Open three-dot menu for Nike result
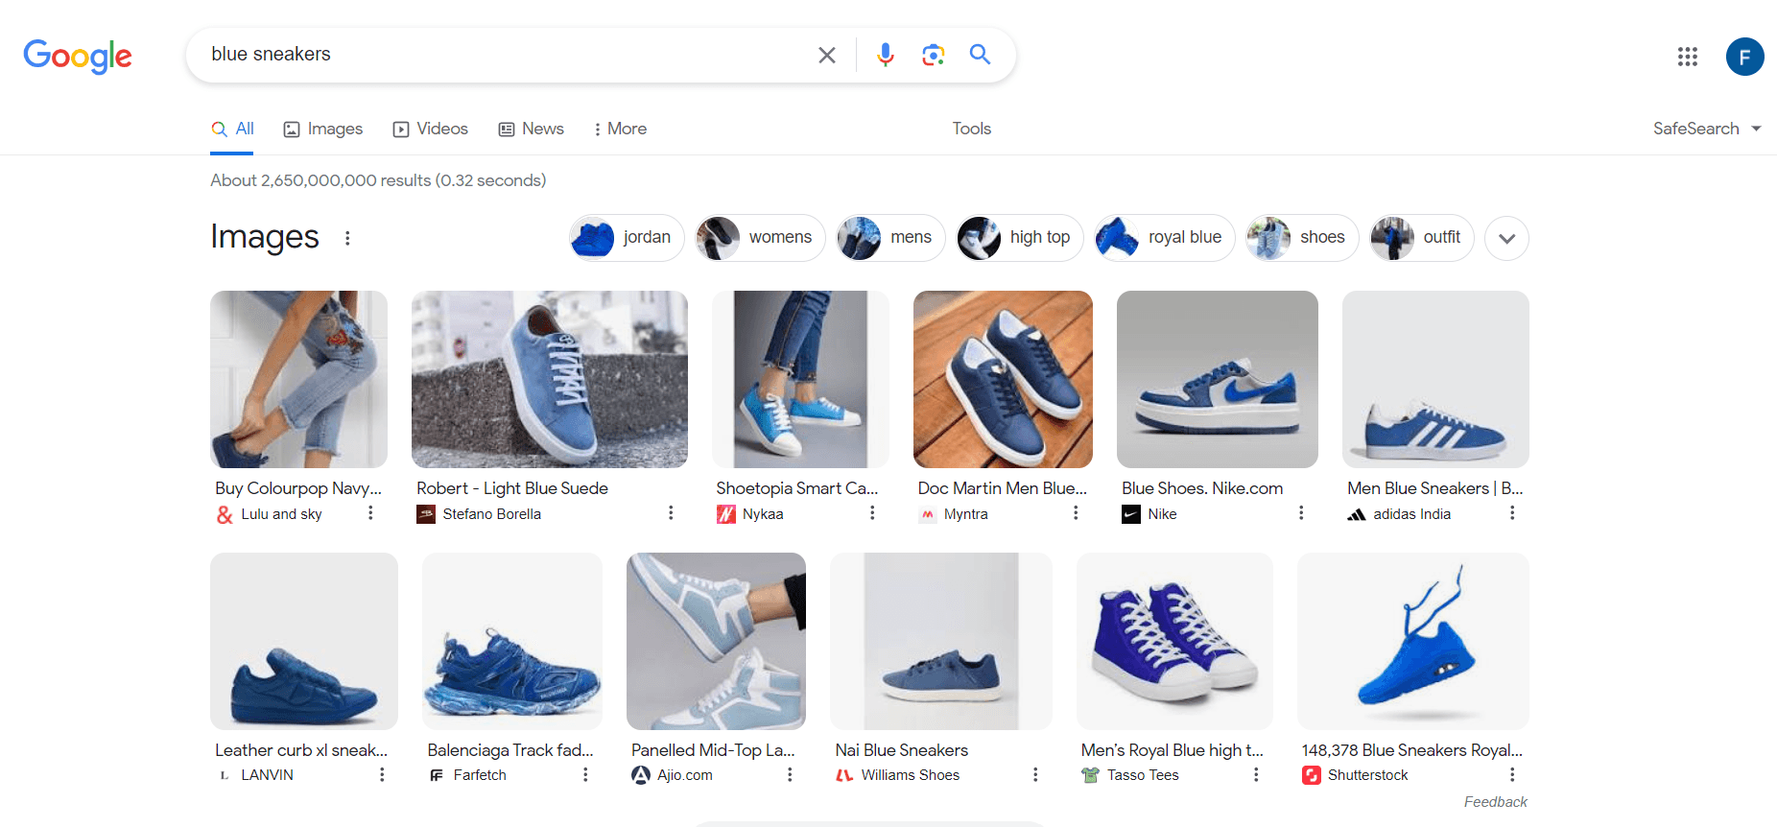Image resolution: width=1777 pixels, height=827 pixels. (x=1300, y=513)
